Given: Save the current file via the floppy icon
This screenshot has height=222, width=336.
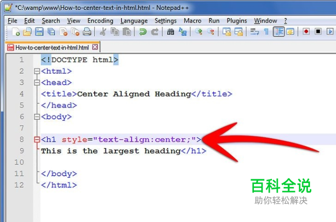Looking at the screenshot, I should [39, 32].
